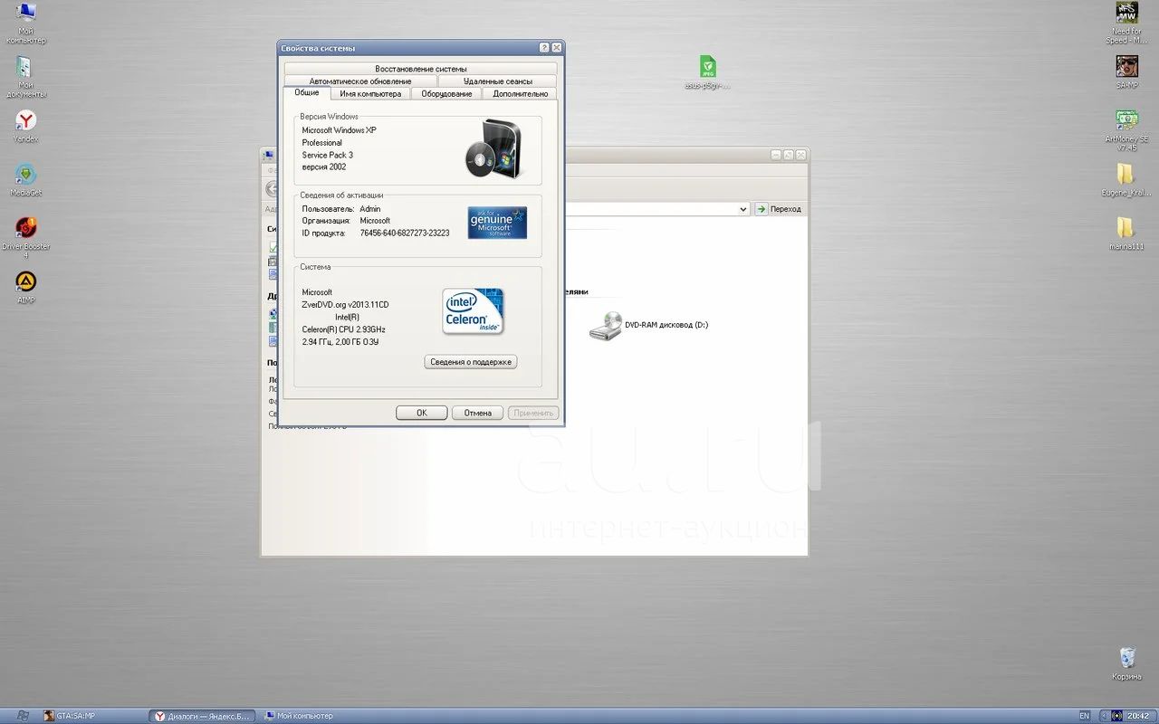Launch Driver Booster 4 from desktop

[x=25, y=237]
